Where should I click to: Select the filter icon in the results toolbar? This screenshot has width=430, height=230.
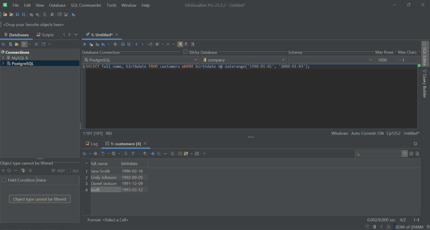pos(132,154)
